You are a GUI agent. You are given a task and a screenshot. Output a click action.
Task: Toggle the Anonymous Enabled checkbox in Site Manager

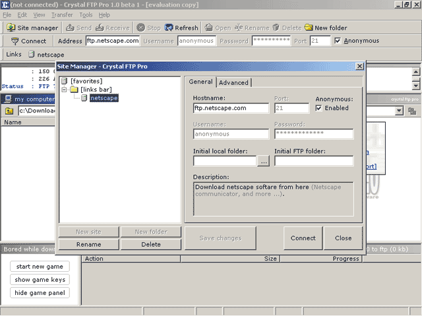(318, 108)
